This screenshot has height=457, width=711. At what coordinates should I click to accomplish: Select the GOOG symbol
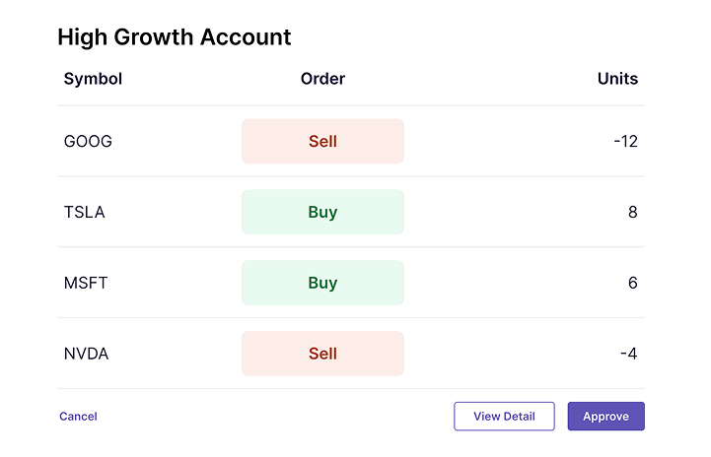pos(88,142)
